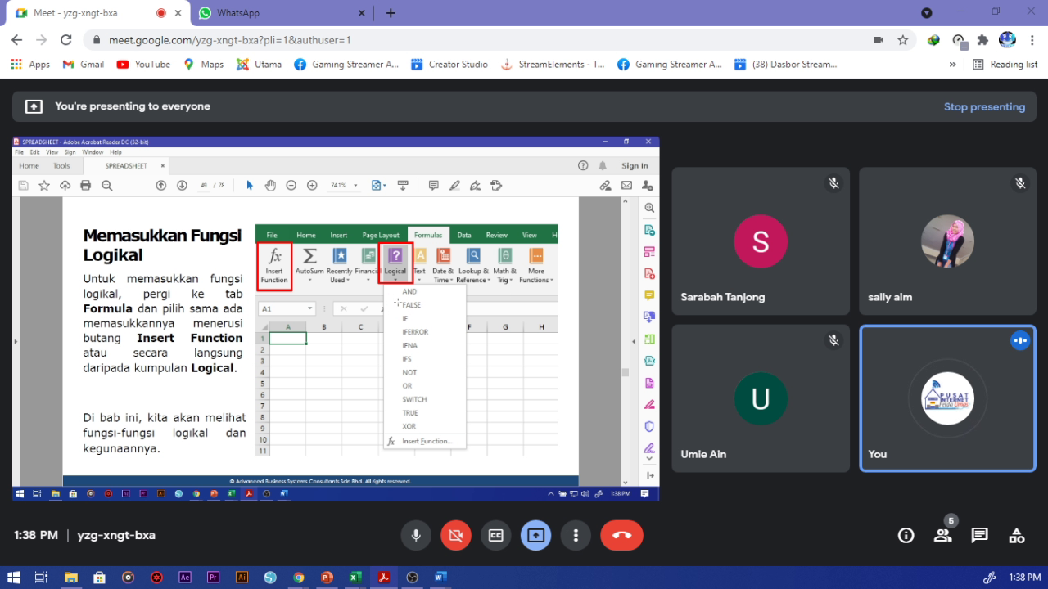Click Stop presenting
The height and width of the screenshot is (589, 1048).
[983, 106]
